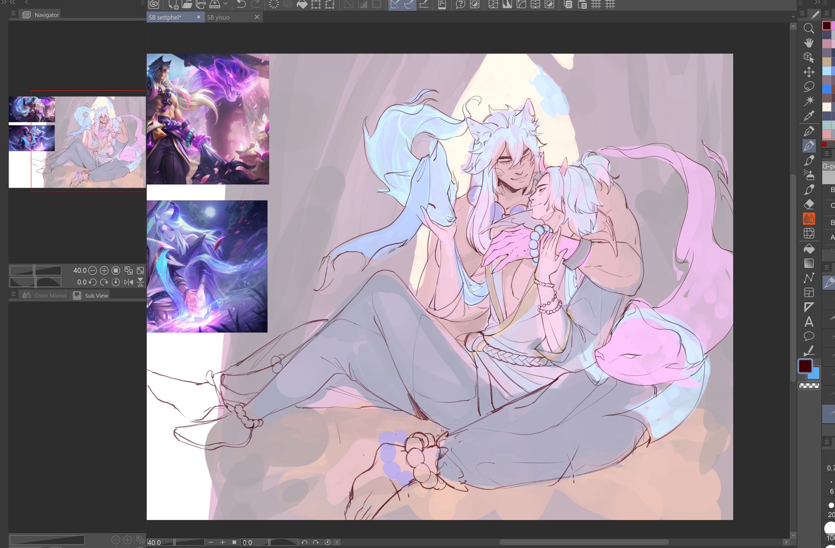
Task: Activate the Hand tool
Action: pyautogui.click(x=809, y=43)
